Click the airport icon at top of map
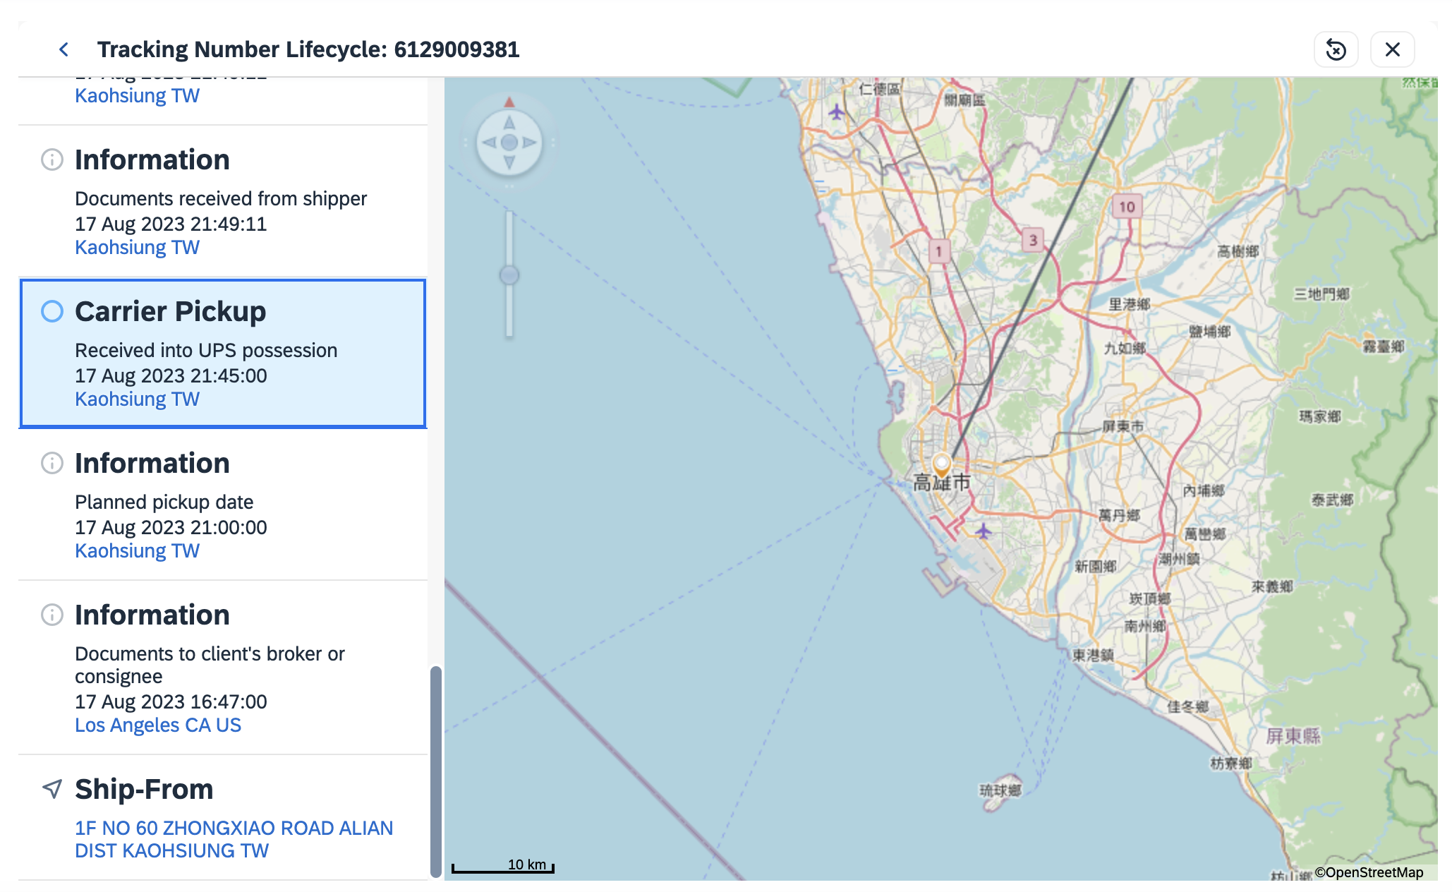1452x892 pixels. (x=836, y=111)
